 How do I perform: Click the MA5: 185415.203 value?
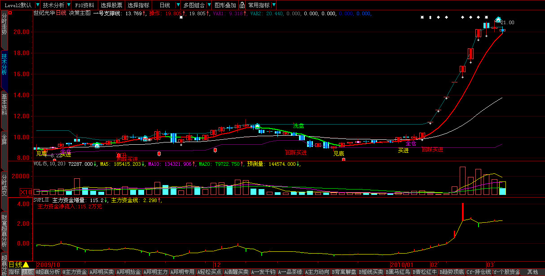(121, 164)
